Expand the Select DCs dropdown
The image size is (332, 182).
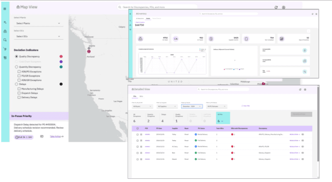pyautogui.click(x=38, y=36)
